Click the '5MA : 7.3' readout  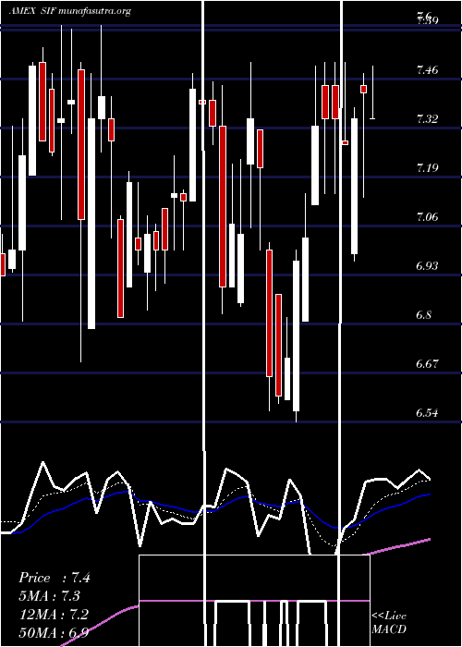tap(50, 596)
